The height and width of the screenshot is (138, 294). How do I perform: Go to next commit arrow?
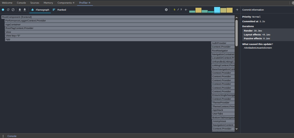(x=237, y=10)
